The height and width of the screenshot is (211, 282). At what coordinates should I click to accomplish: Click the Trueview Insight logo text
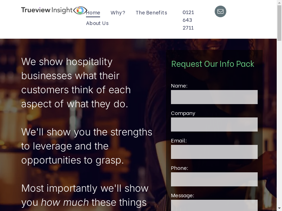(x=47, y=10)
